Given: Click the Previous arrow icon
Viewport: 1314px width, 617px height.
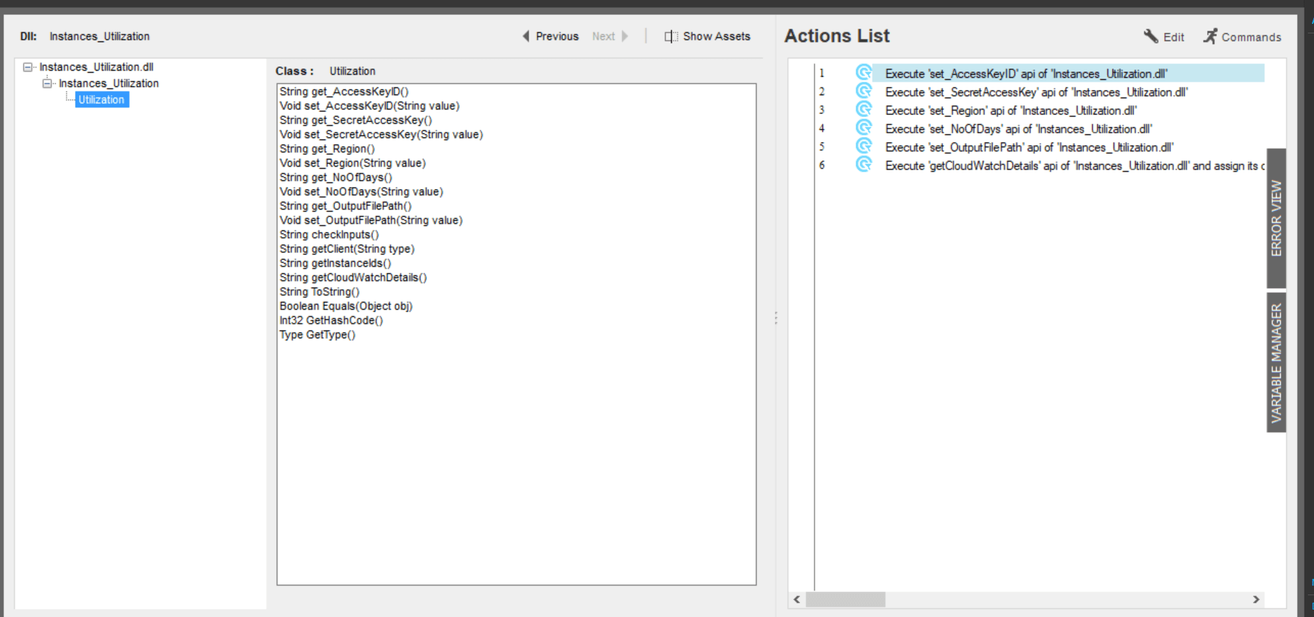Looking at the screenshot, I should 526,36.
